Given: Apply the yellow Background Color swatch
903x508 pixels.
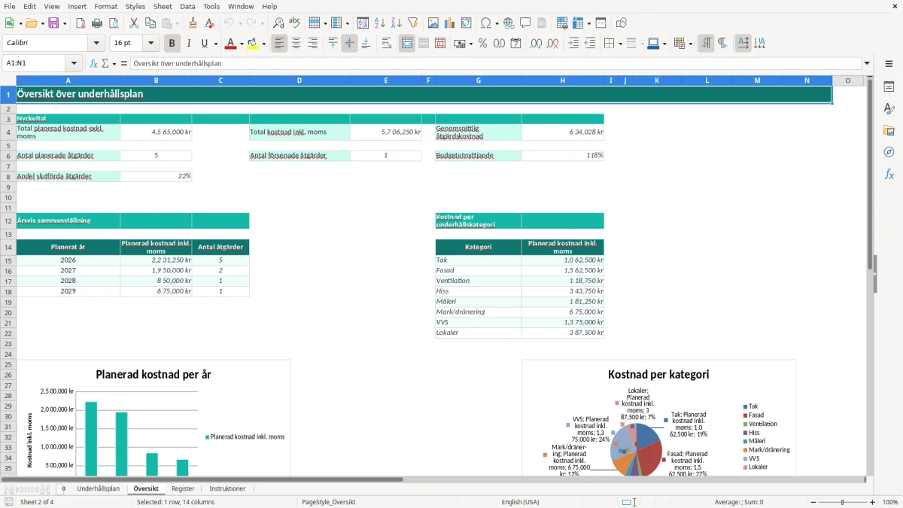Looking at the screenshot, I should pyautogui.click(x=252, y=44).
